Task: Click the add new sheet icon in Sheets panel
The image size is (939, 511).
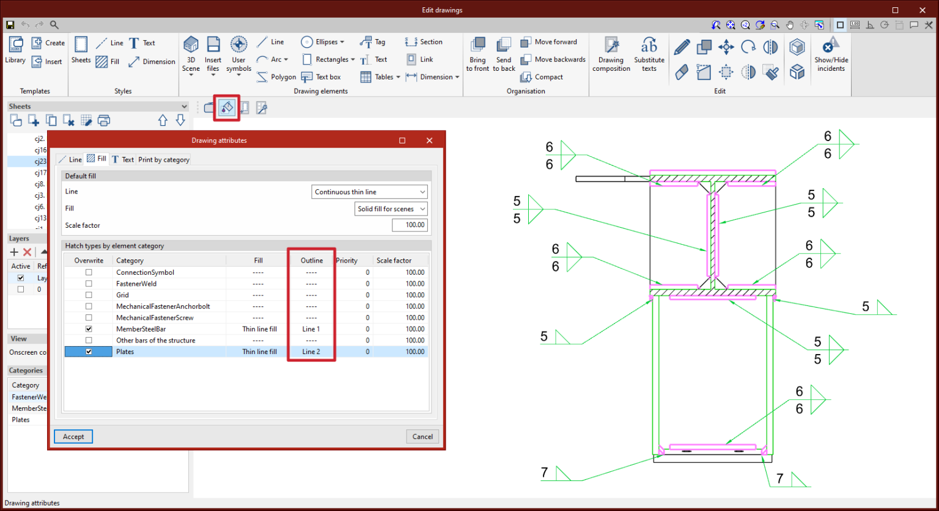Action: click(x=34, y=120)
